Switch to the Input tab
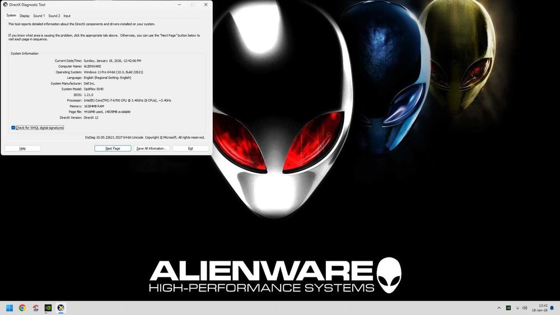This screenshot has height=315, width=560. click(67, 16)
